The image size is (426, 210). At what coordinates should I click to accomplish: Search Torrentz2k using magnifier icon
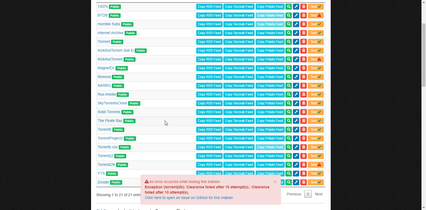289,165
